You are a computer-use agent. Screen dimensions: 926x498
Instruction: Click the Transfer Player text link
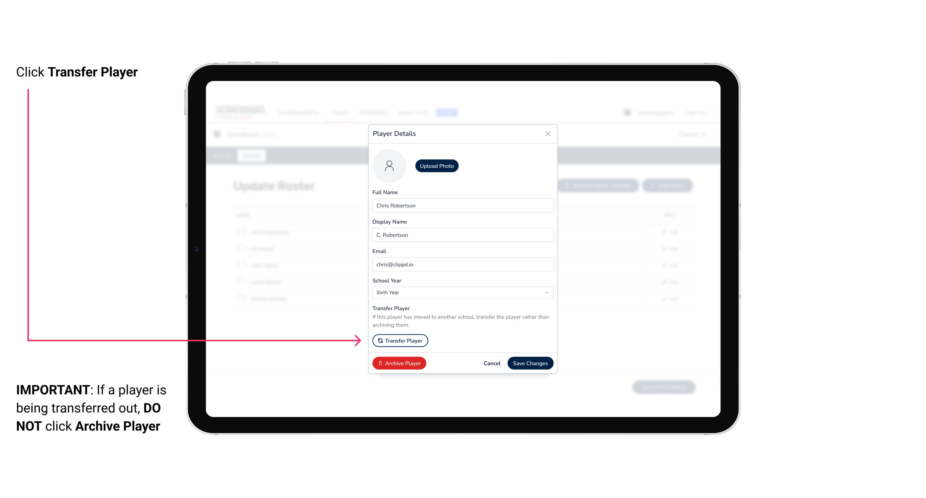(x=400, y=340)
